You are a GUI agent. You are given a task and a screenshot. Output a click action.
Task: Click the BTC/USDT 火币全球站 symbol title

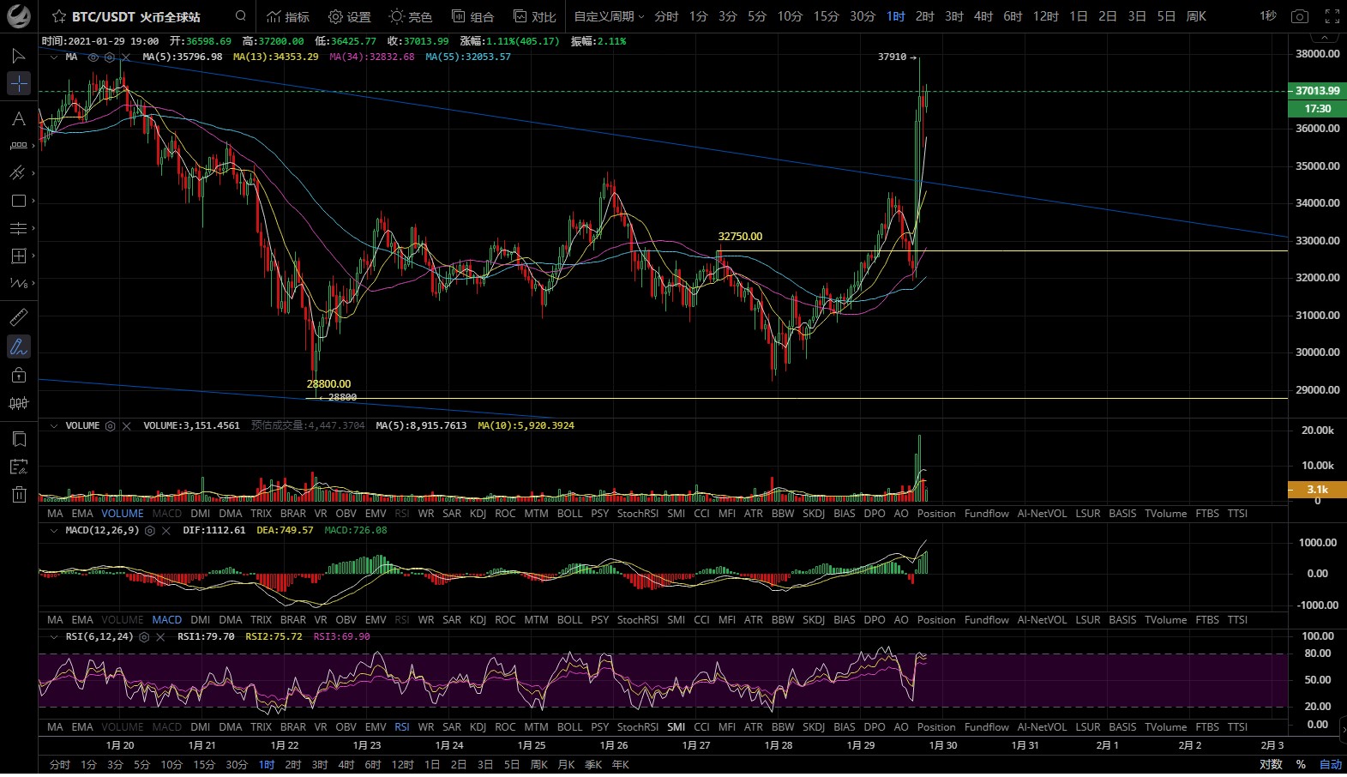coord(136,16)
